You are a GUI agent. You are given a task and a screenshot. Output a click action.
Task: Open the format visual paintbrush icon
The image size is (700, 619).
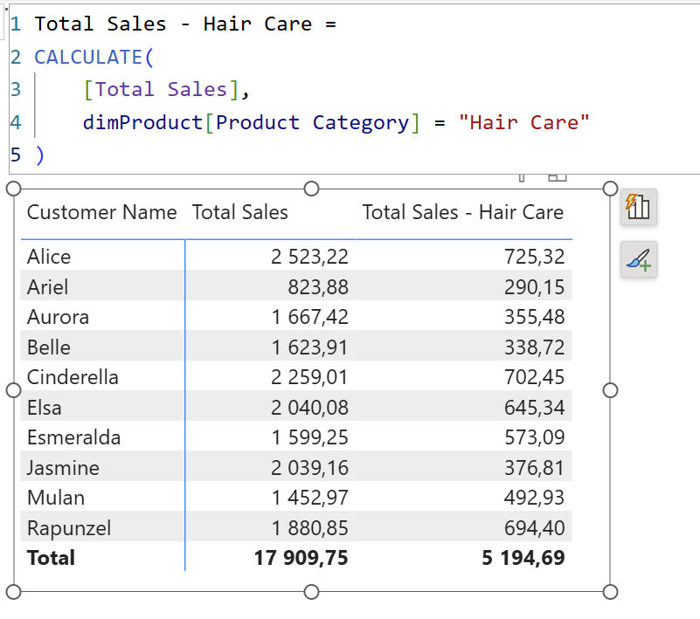(638, 259)
